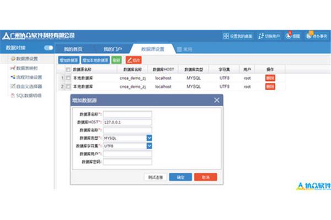This screenshot has height=220, width=331.
Task: Check the checkbox for row 2
Action: pos(68,86)
